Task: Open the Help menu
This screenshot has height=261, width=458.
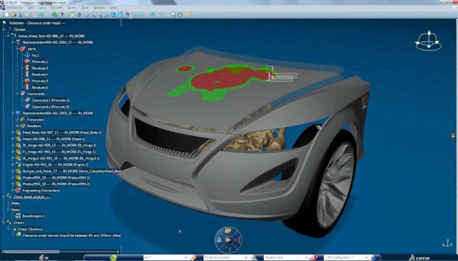Action: coord(114,8)
